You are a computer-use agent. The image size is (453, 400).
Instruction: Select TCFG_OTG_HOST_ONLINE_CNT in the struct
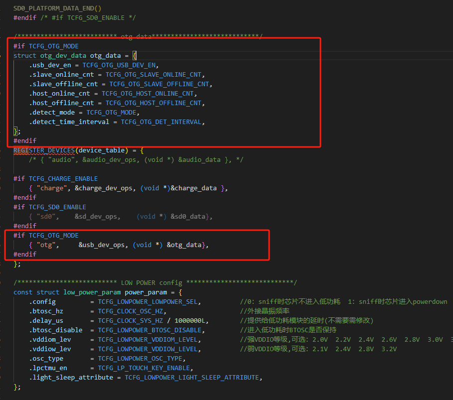(x=148, y=94)
